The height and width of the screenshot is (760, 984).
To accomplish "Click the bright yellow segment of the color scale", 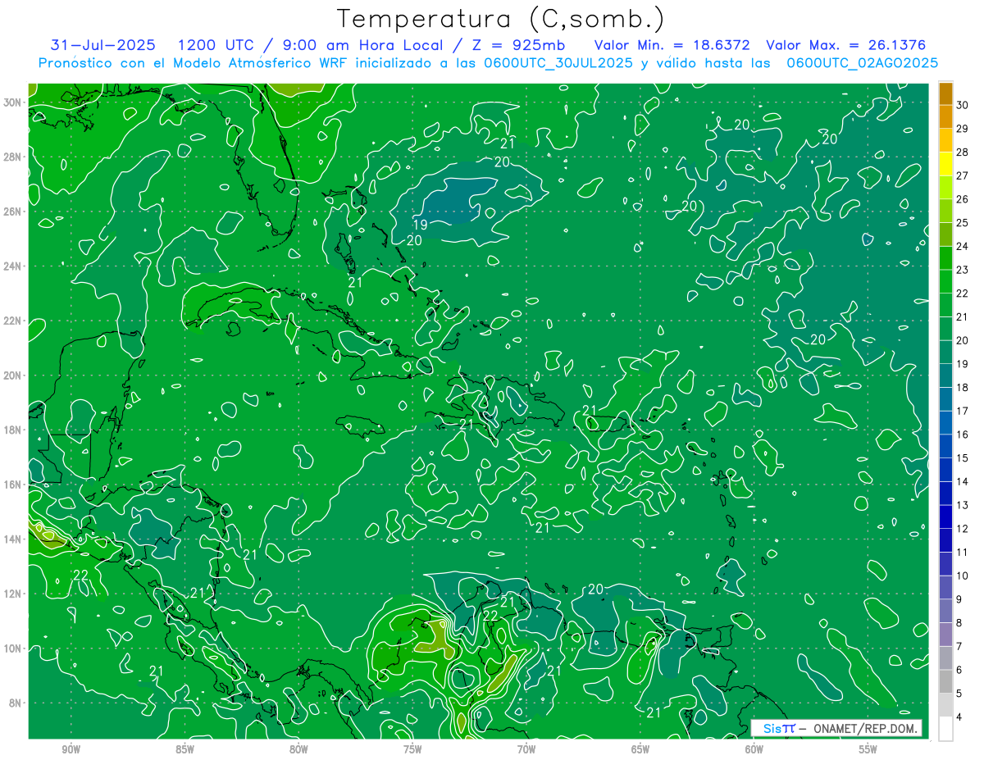I will (945, 164).
